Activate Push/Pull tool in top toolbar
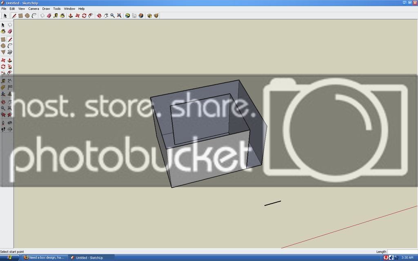Viewport: 418px width, 261px height. [x=71, y=16]
